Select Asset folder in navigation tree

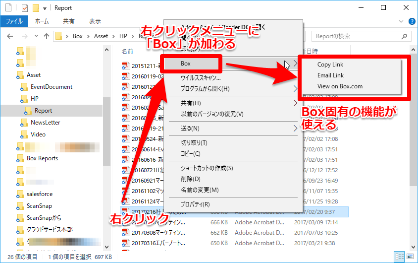point(34,75)
